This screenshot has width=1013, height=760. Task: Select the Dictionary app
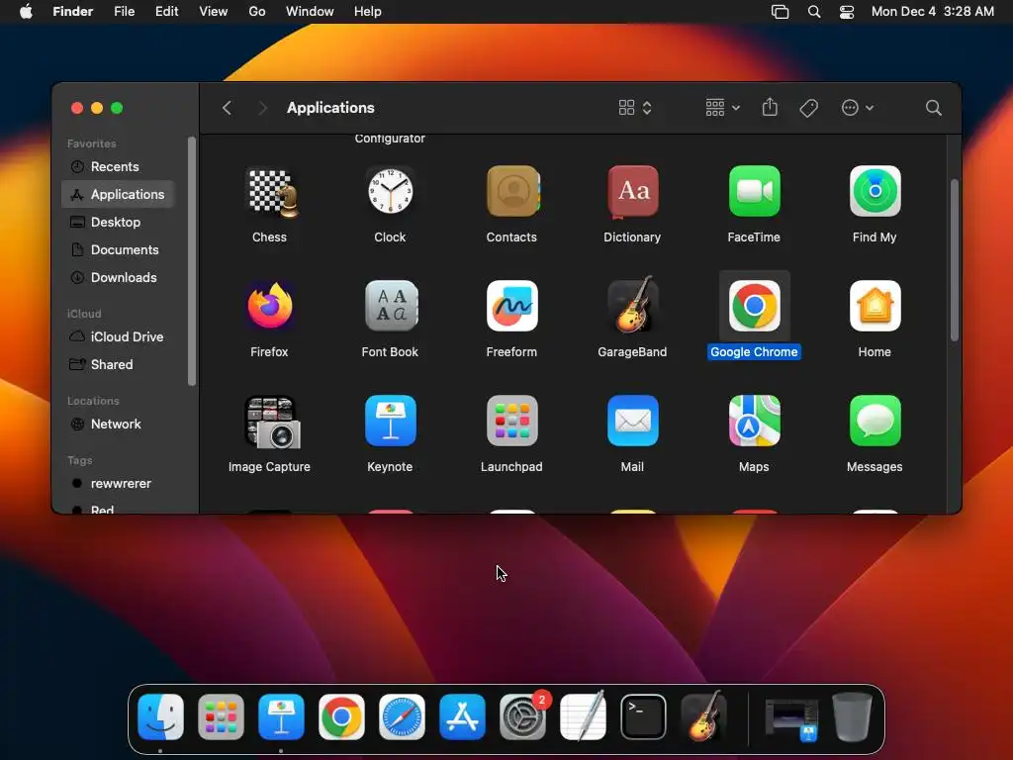coord(632,191)
